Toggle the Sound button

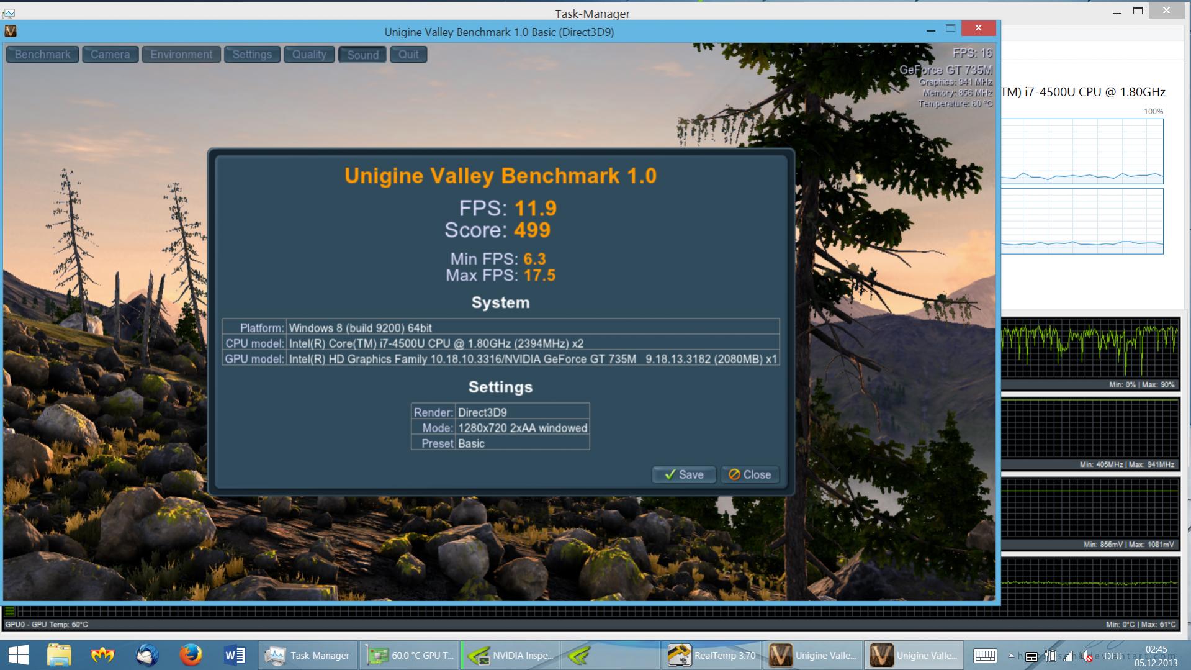362,55
